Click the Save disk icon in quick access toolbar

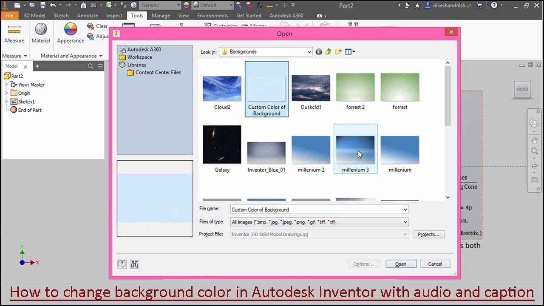click(42, 5)
